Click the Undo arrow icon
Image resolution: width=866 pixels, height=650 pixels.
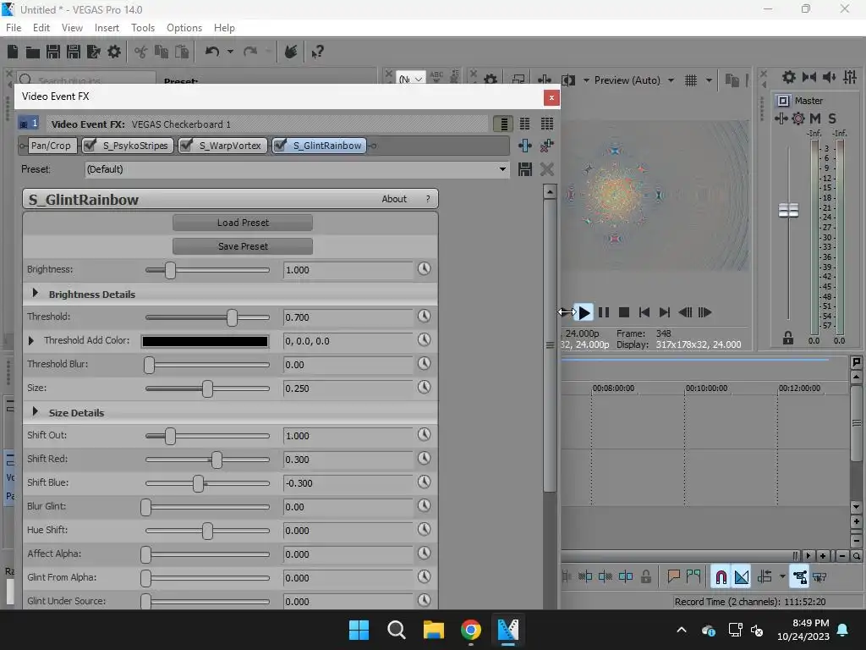tap(212, 52)
